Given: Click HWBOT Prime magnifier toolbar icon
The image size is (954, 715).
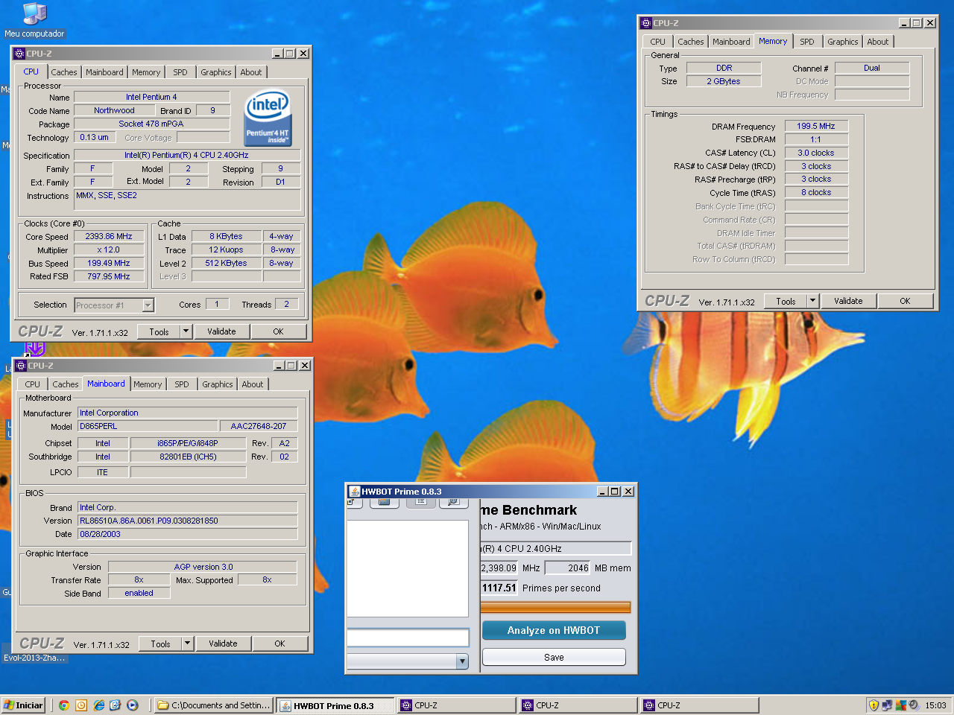Looking at the screenshot, I should [453, 503].
